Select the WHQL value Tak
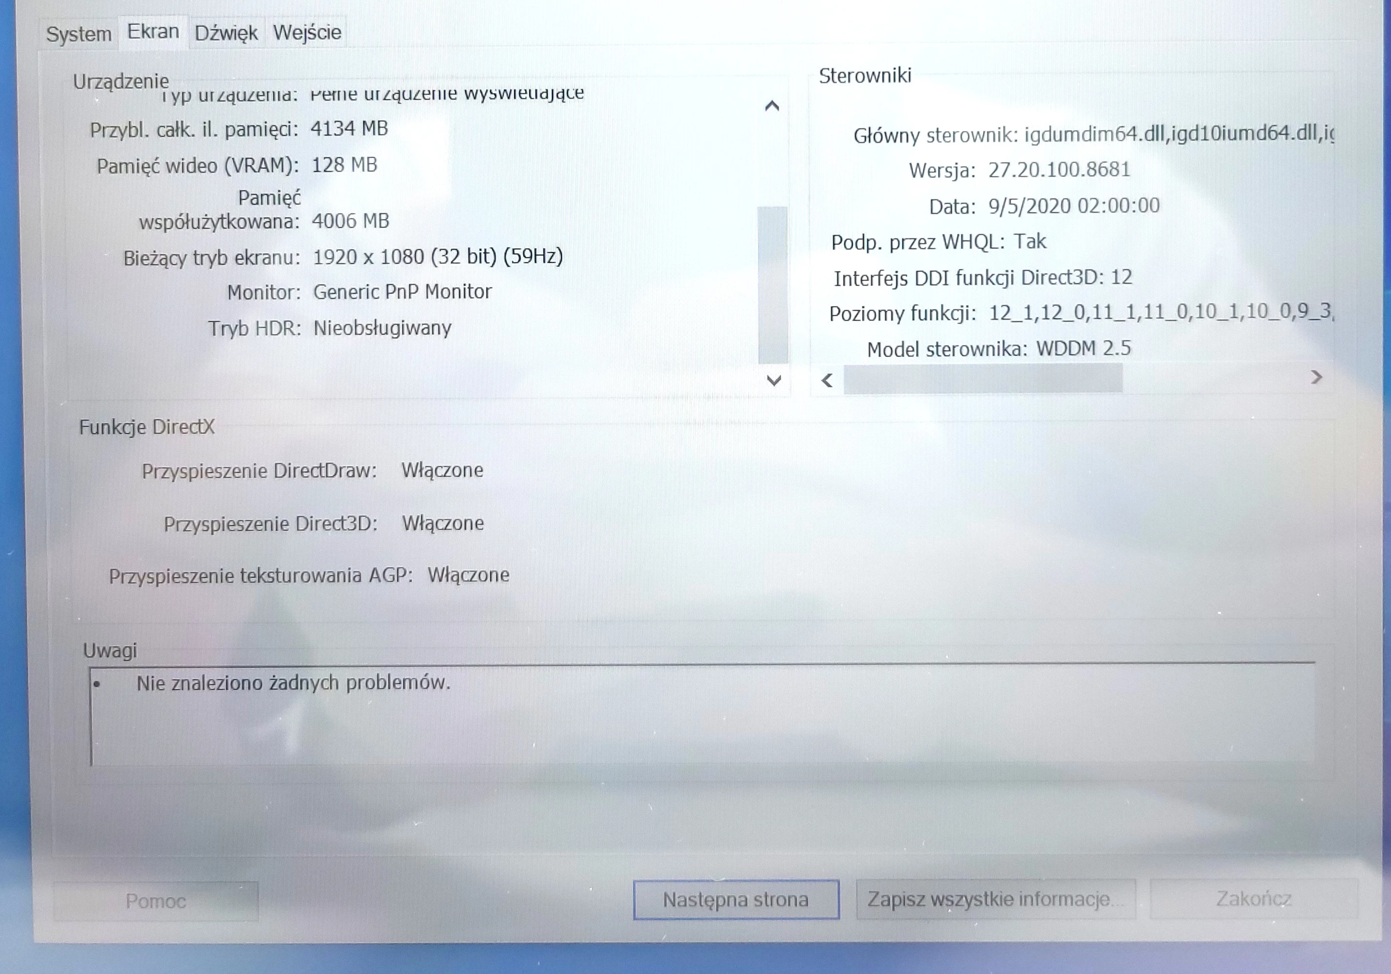Viewport: 1391px width, 974px height. tap(1030, 241)
